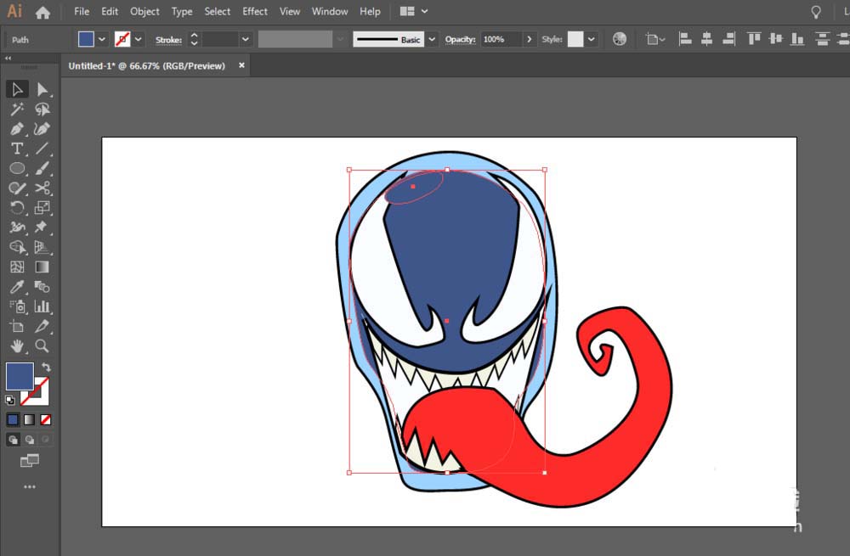Activate the Hand tool

tap(17, 345)
